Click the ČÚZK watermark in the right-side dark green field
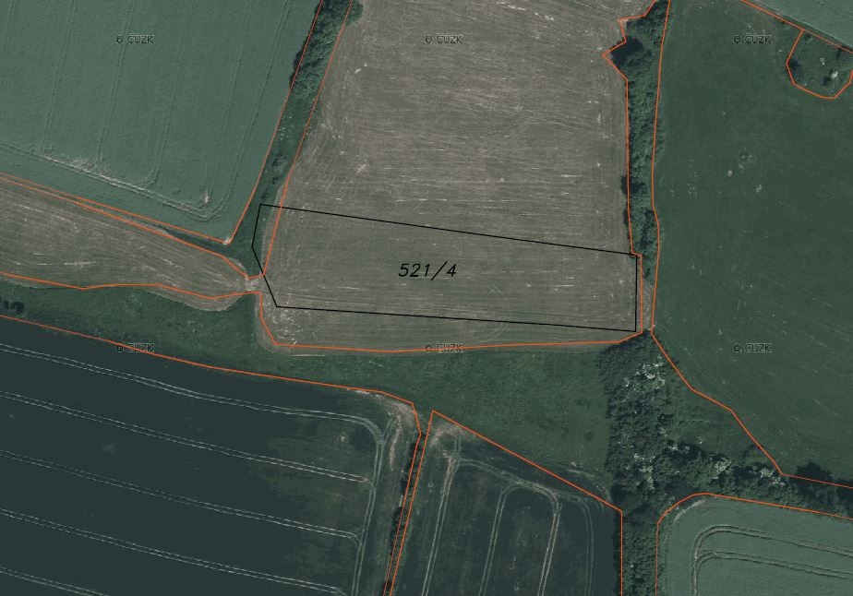853x596 pixels. point(751,348)
